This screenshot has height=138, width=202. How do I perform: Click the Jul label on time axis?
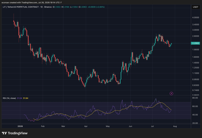coord(152,126)
